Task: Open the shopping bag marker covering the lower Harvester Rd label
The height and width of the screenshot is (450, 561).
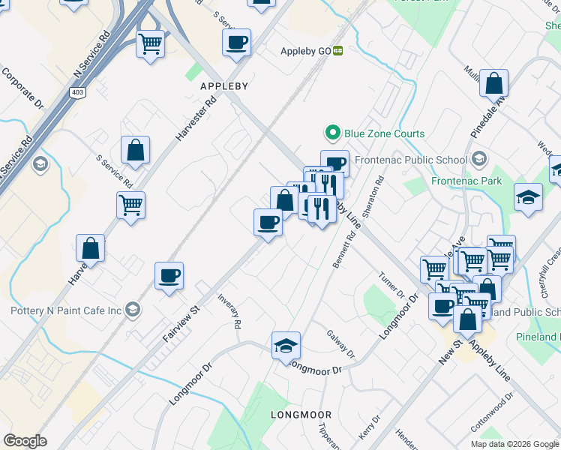Action: point(91,249)
